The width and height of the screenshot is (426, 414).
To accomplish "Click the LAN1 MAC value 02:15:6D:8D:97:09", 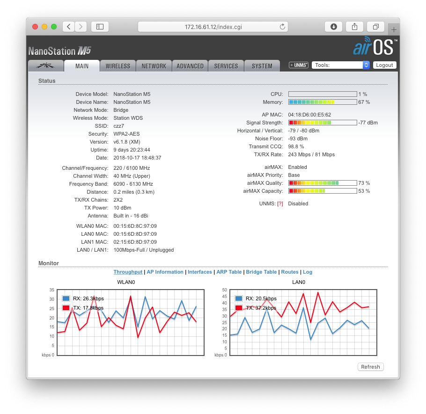I will 135,242.
